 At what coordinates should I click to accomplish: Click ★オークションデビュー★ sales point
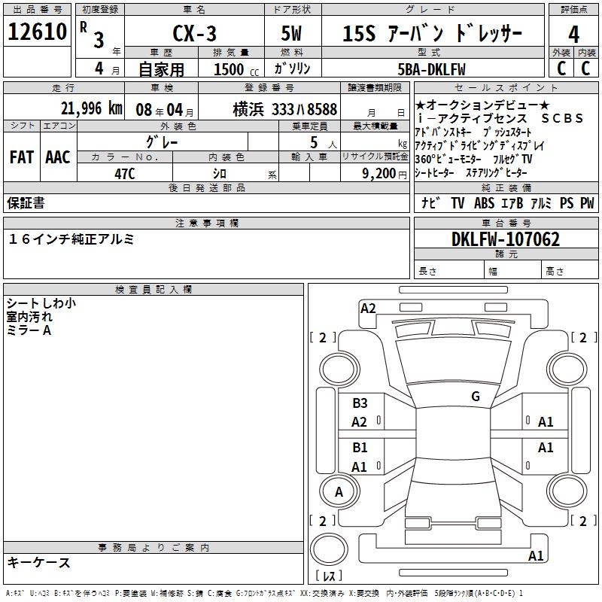[482, 105]
